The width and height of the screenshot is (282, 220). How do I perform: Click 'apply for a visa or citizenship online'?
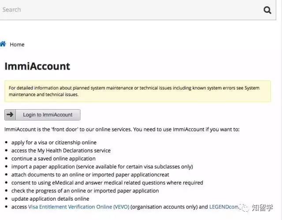[x=54, y=142]
